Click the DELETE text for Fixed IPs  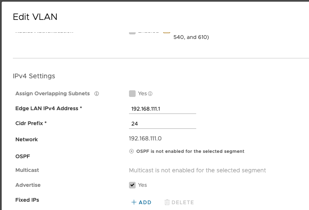(182, 202)
